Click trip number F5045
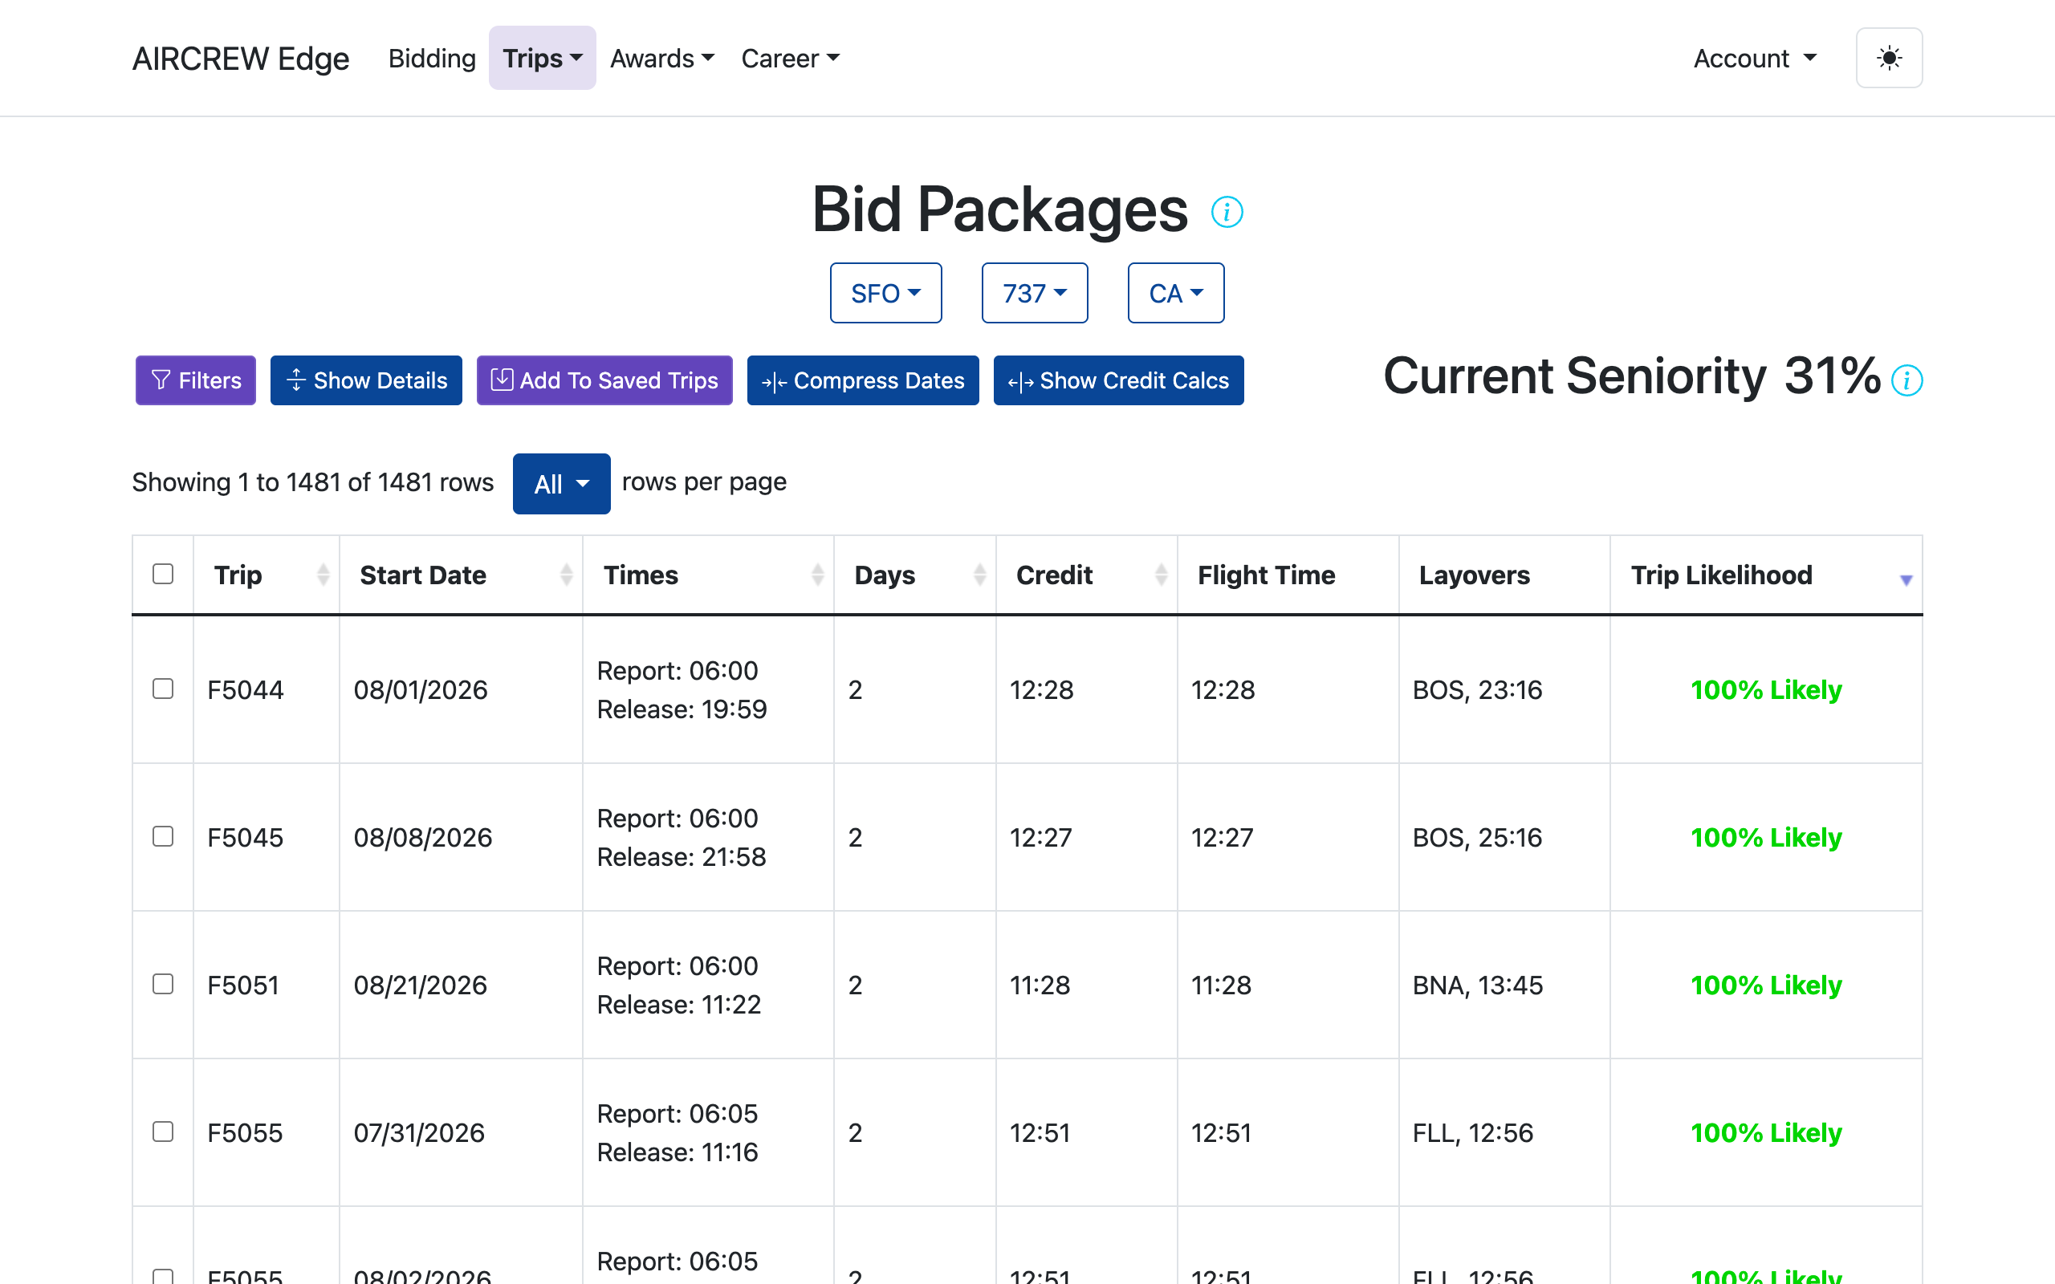 tap(246, 837)
